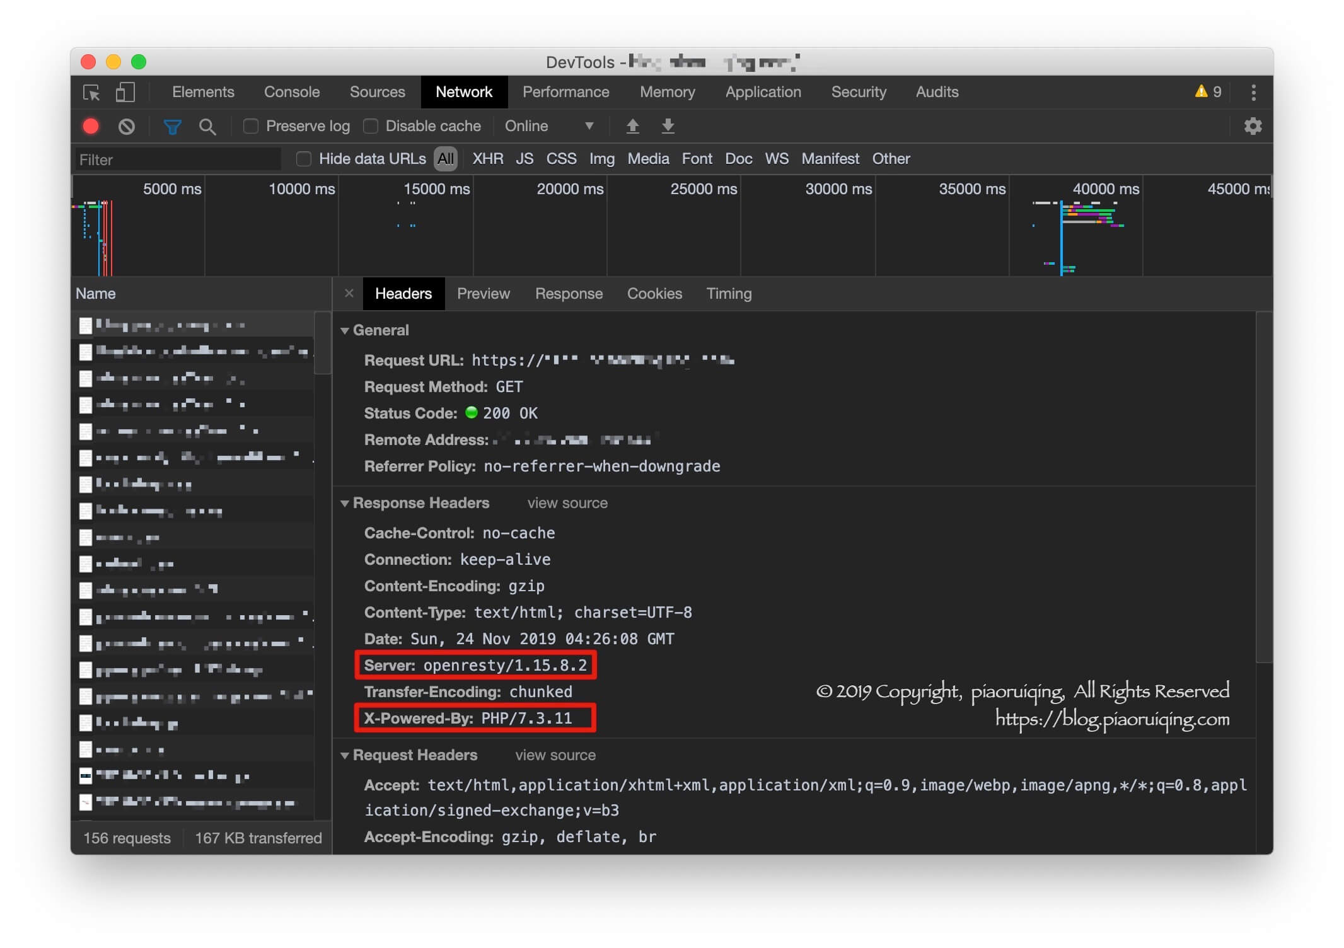
Task: Click 156 requests status entry
Action: point(127,838)
